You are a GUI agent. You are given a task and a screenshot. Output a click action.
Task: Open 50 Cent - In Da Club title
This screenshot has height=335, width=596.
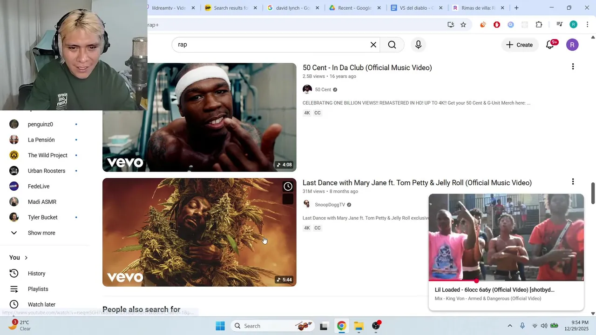(x=367, y=67)
